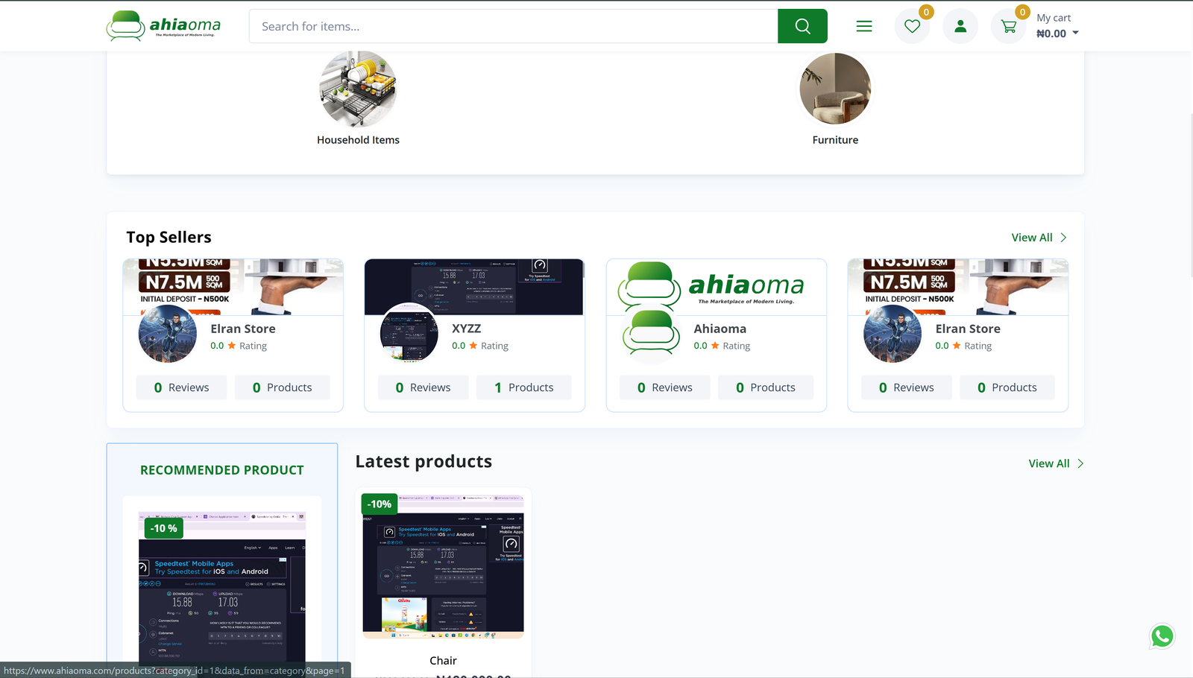Click the -10% badge on Chair product
This screenshot has width=1193, height=678.
click(380, 504)
